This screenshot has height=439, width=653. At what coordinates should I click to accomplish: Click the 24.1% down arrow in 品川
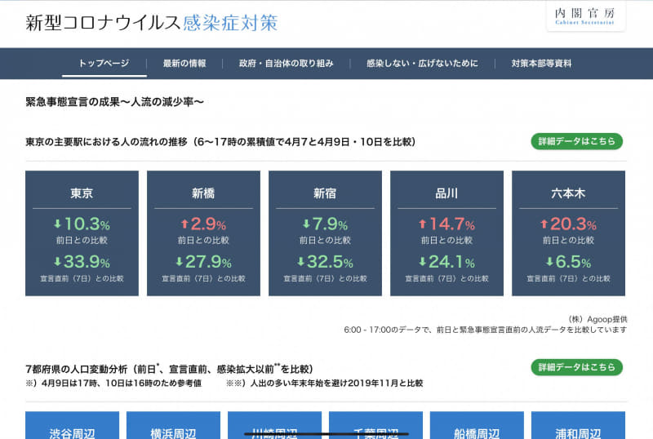tap(422, 262)
